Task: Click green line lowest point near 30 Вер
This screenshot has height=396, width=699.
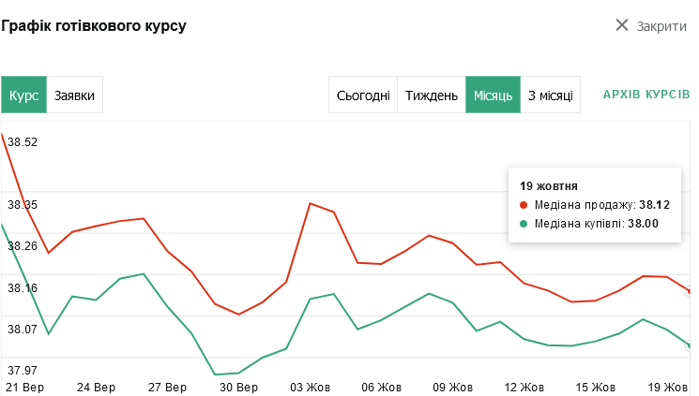Action: coord(216,374)
